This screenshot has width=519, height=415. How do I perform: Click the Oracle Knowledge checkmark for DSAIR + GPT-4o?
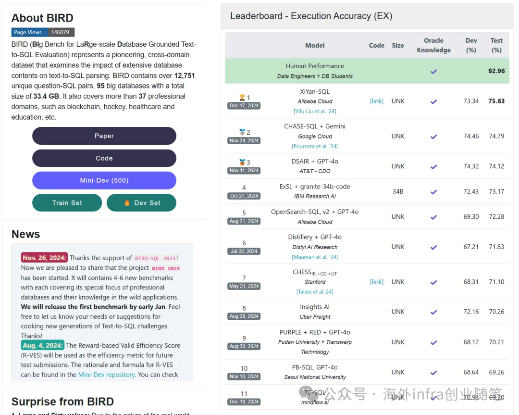(433, 167)
